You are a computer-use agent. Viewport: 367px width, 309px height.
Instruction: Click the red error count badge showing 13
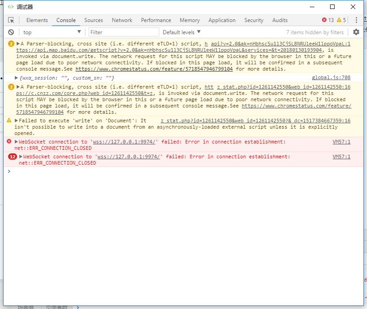[328, 20]
